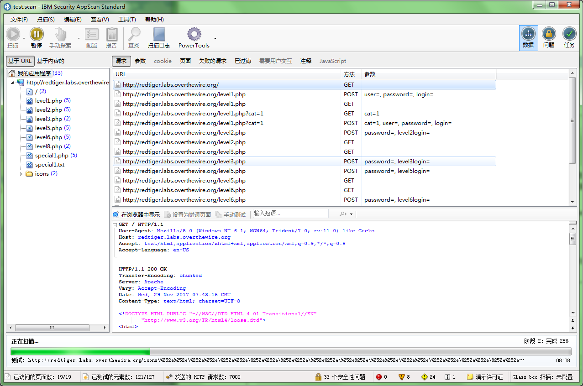Open the Help (帮助) menu
Viewport: 583px width, 386px height.
pyautogui.click(x=154, y=20)
